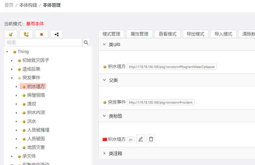The height and width of the screenshot is (165, 255).
Task: Click the search input field in the tree panel
Action: coord(43,42)
